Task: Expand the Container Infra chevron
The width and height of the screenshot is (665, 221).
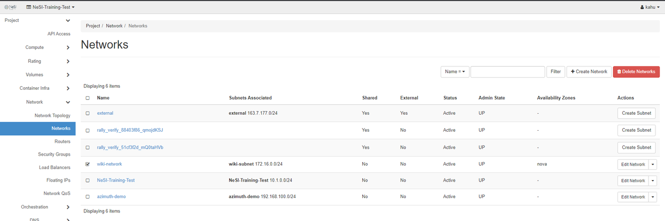Action: pyautogui.click(x=68, y=88)
